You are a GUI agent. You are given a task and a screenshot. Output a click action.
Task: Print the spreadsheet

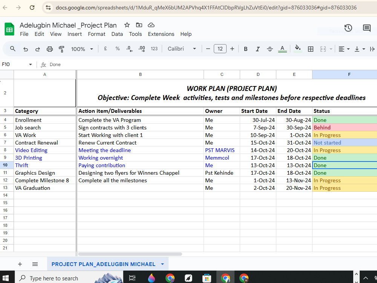pyautogui.click(x=49, y=49)
